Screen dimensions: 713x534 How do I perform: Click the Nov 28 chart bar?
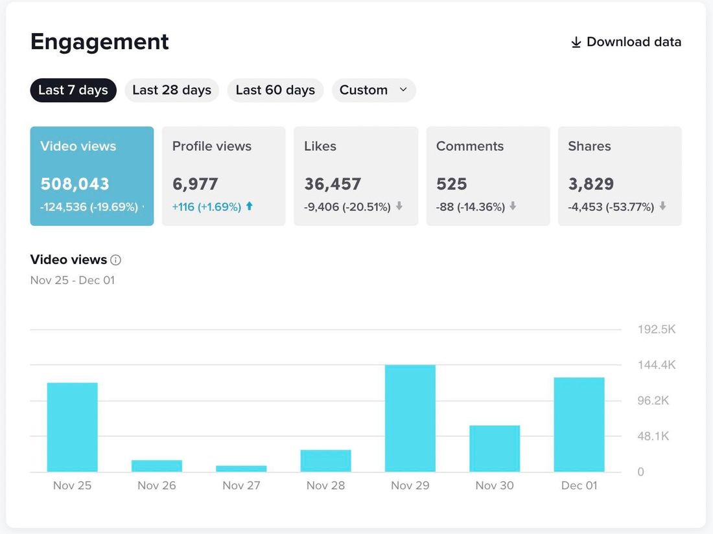(x=325, y=460)
